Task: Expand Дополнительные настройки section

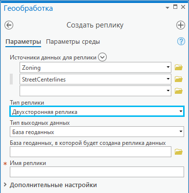Action: click(5, 185)
